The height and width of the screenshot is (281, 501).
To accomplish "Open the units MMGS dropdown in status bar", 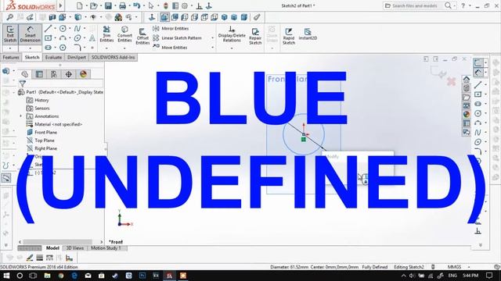I will [469, 267].
